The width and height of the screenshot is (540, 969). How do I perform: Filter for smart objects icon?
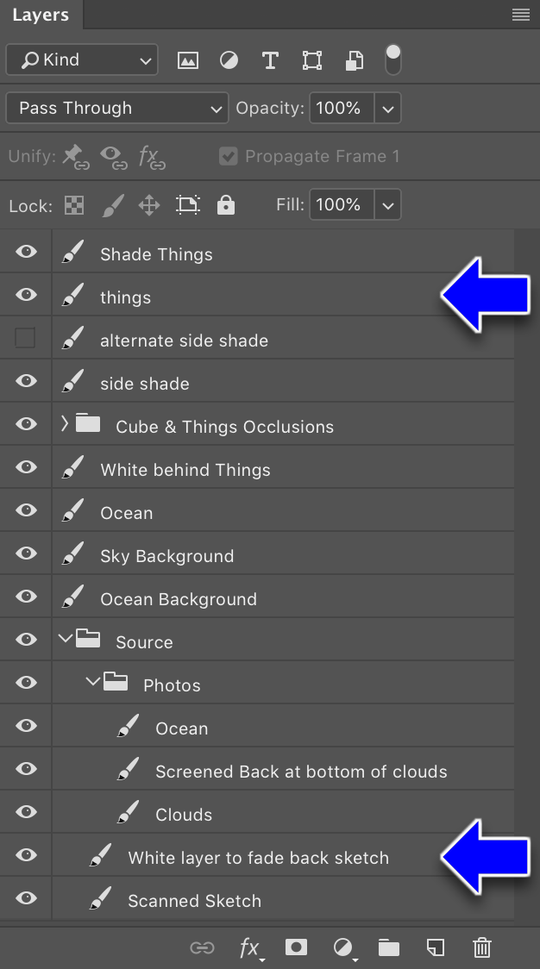354,60
